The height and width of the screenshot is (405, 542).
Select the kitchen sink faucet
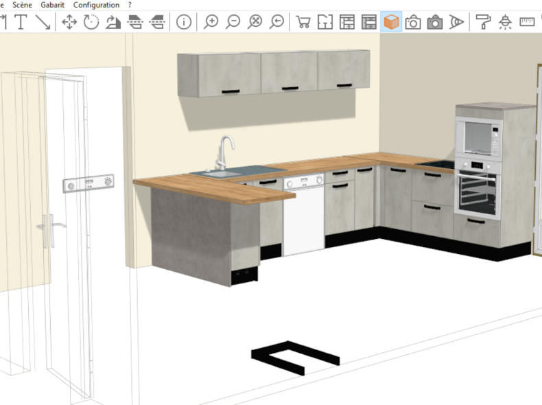225,152
